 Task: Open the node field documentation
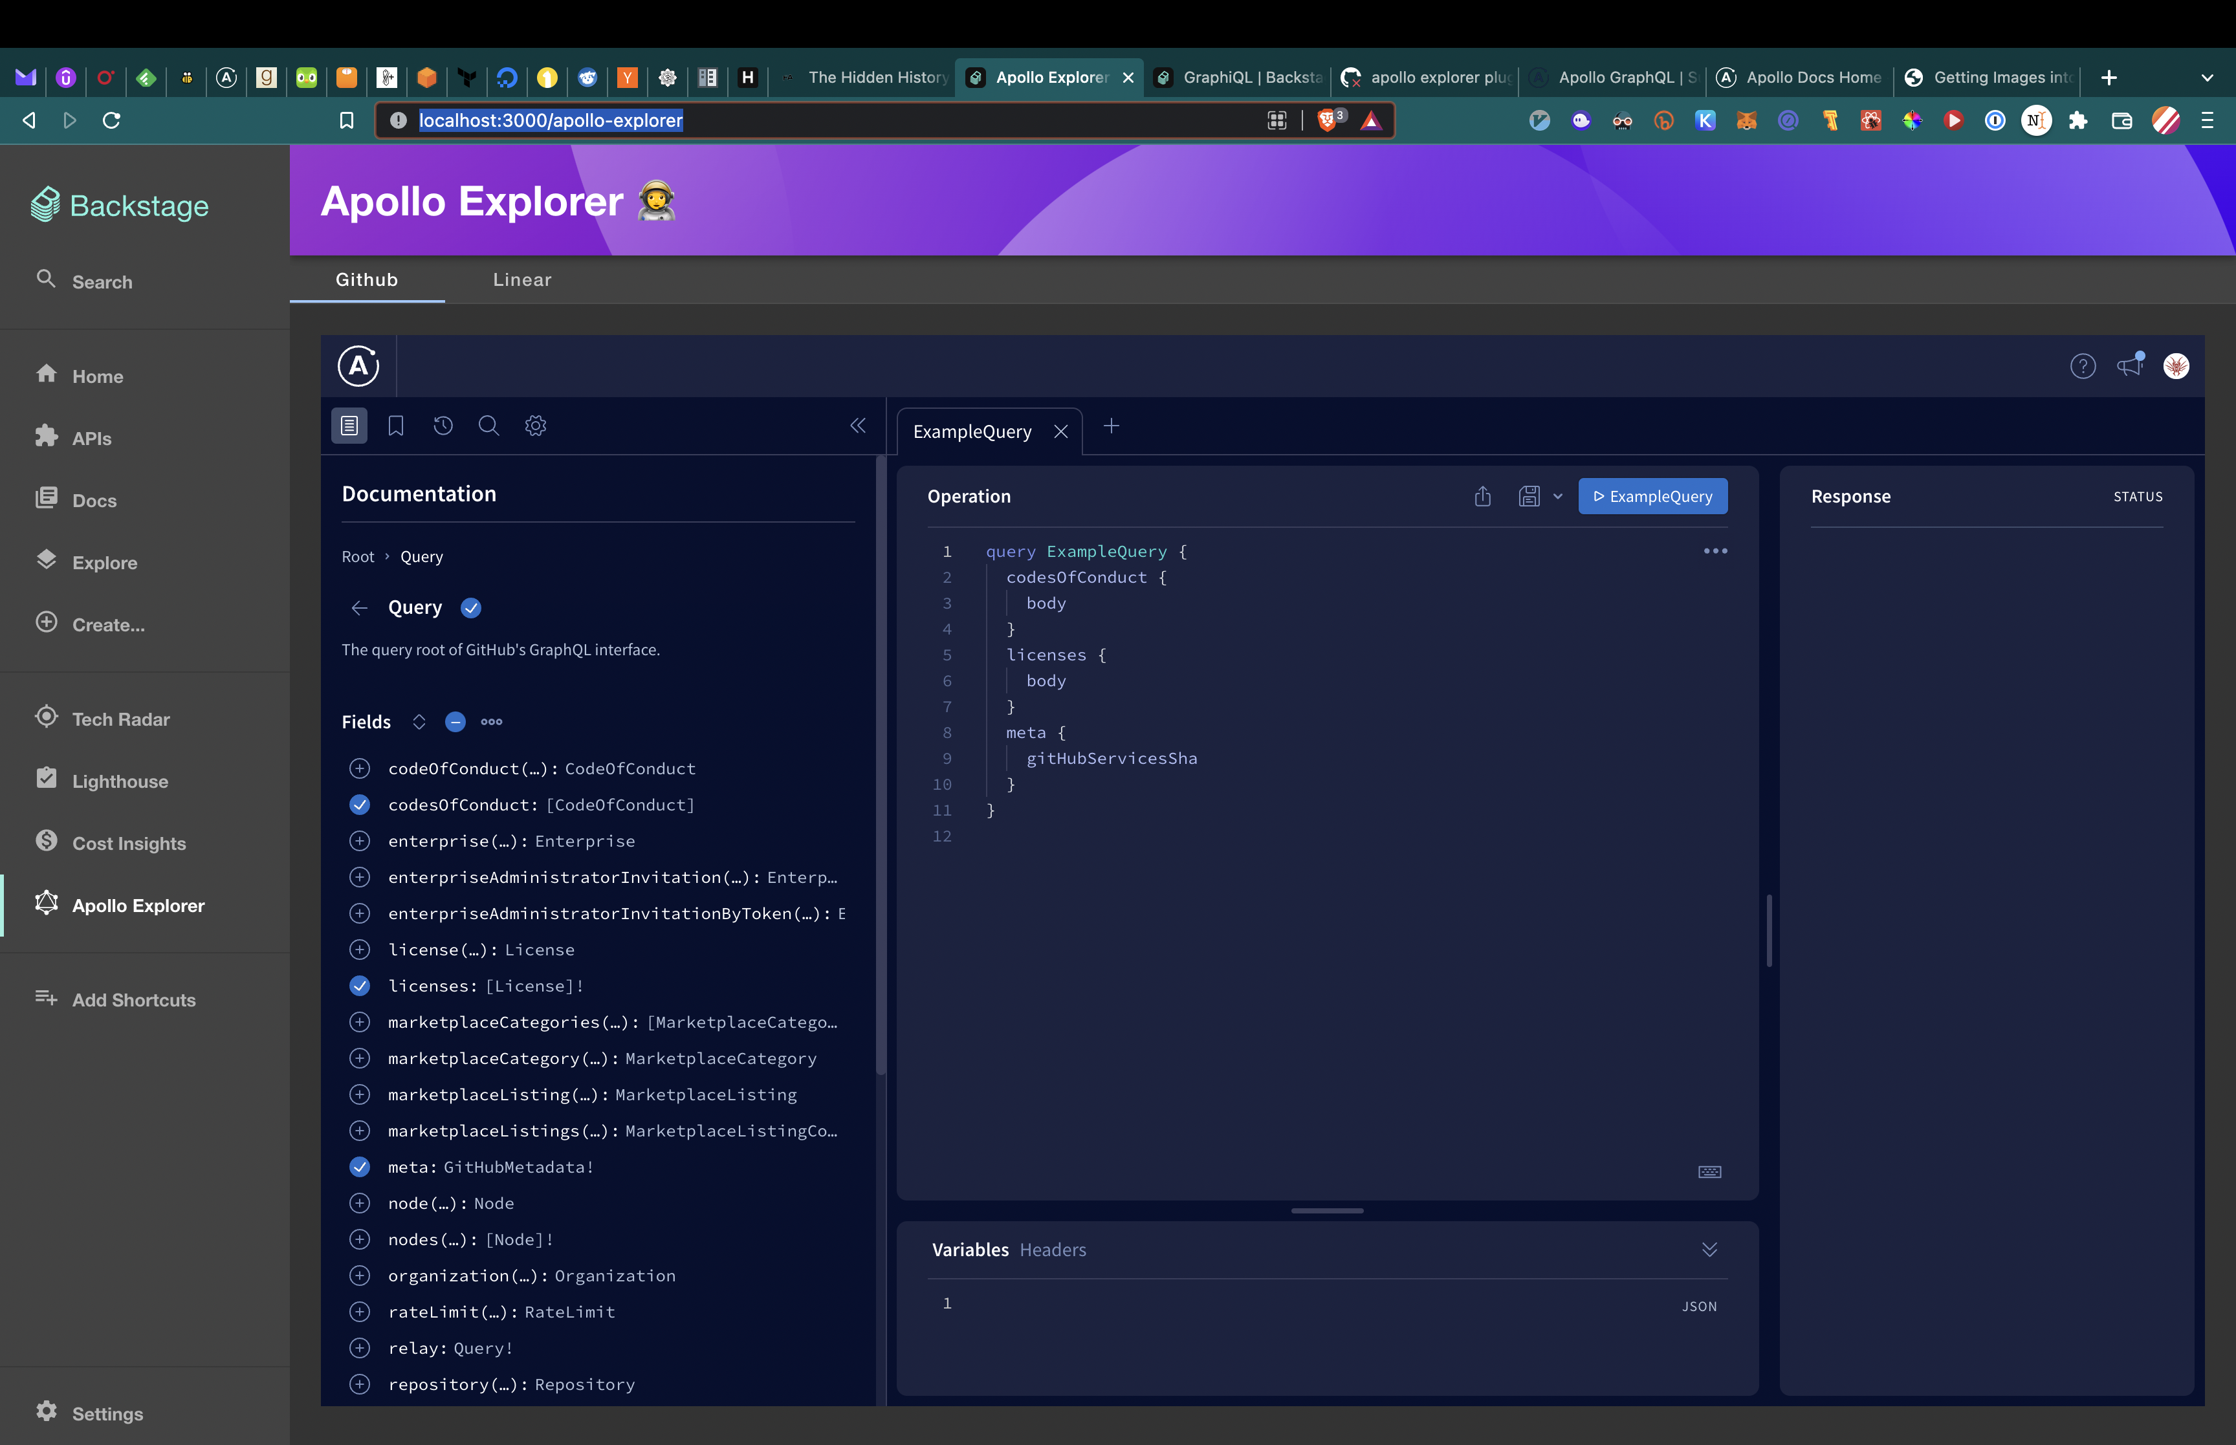[450, 1204]
